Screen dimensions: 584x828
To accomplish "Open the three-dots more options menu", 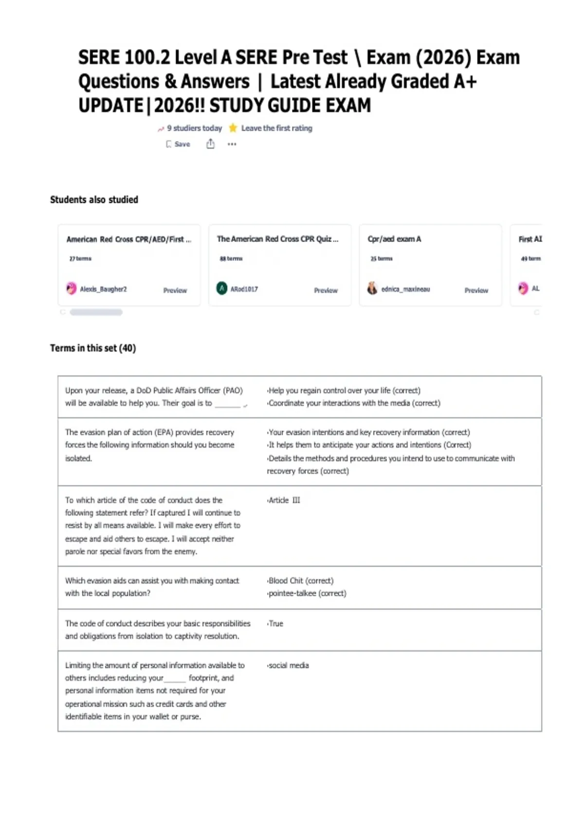I will click(232, 144).
